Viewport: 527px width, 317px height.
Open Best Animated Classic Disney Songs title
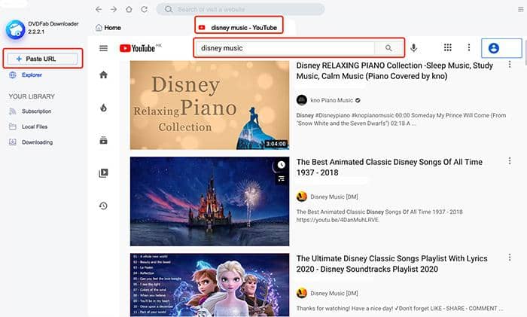pos(389,167)
